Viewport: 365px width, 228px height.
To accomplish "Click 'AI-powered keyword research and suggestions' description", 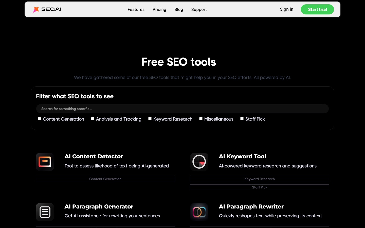I will (268, 166).
